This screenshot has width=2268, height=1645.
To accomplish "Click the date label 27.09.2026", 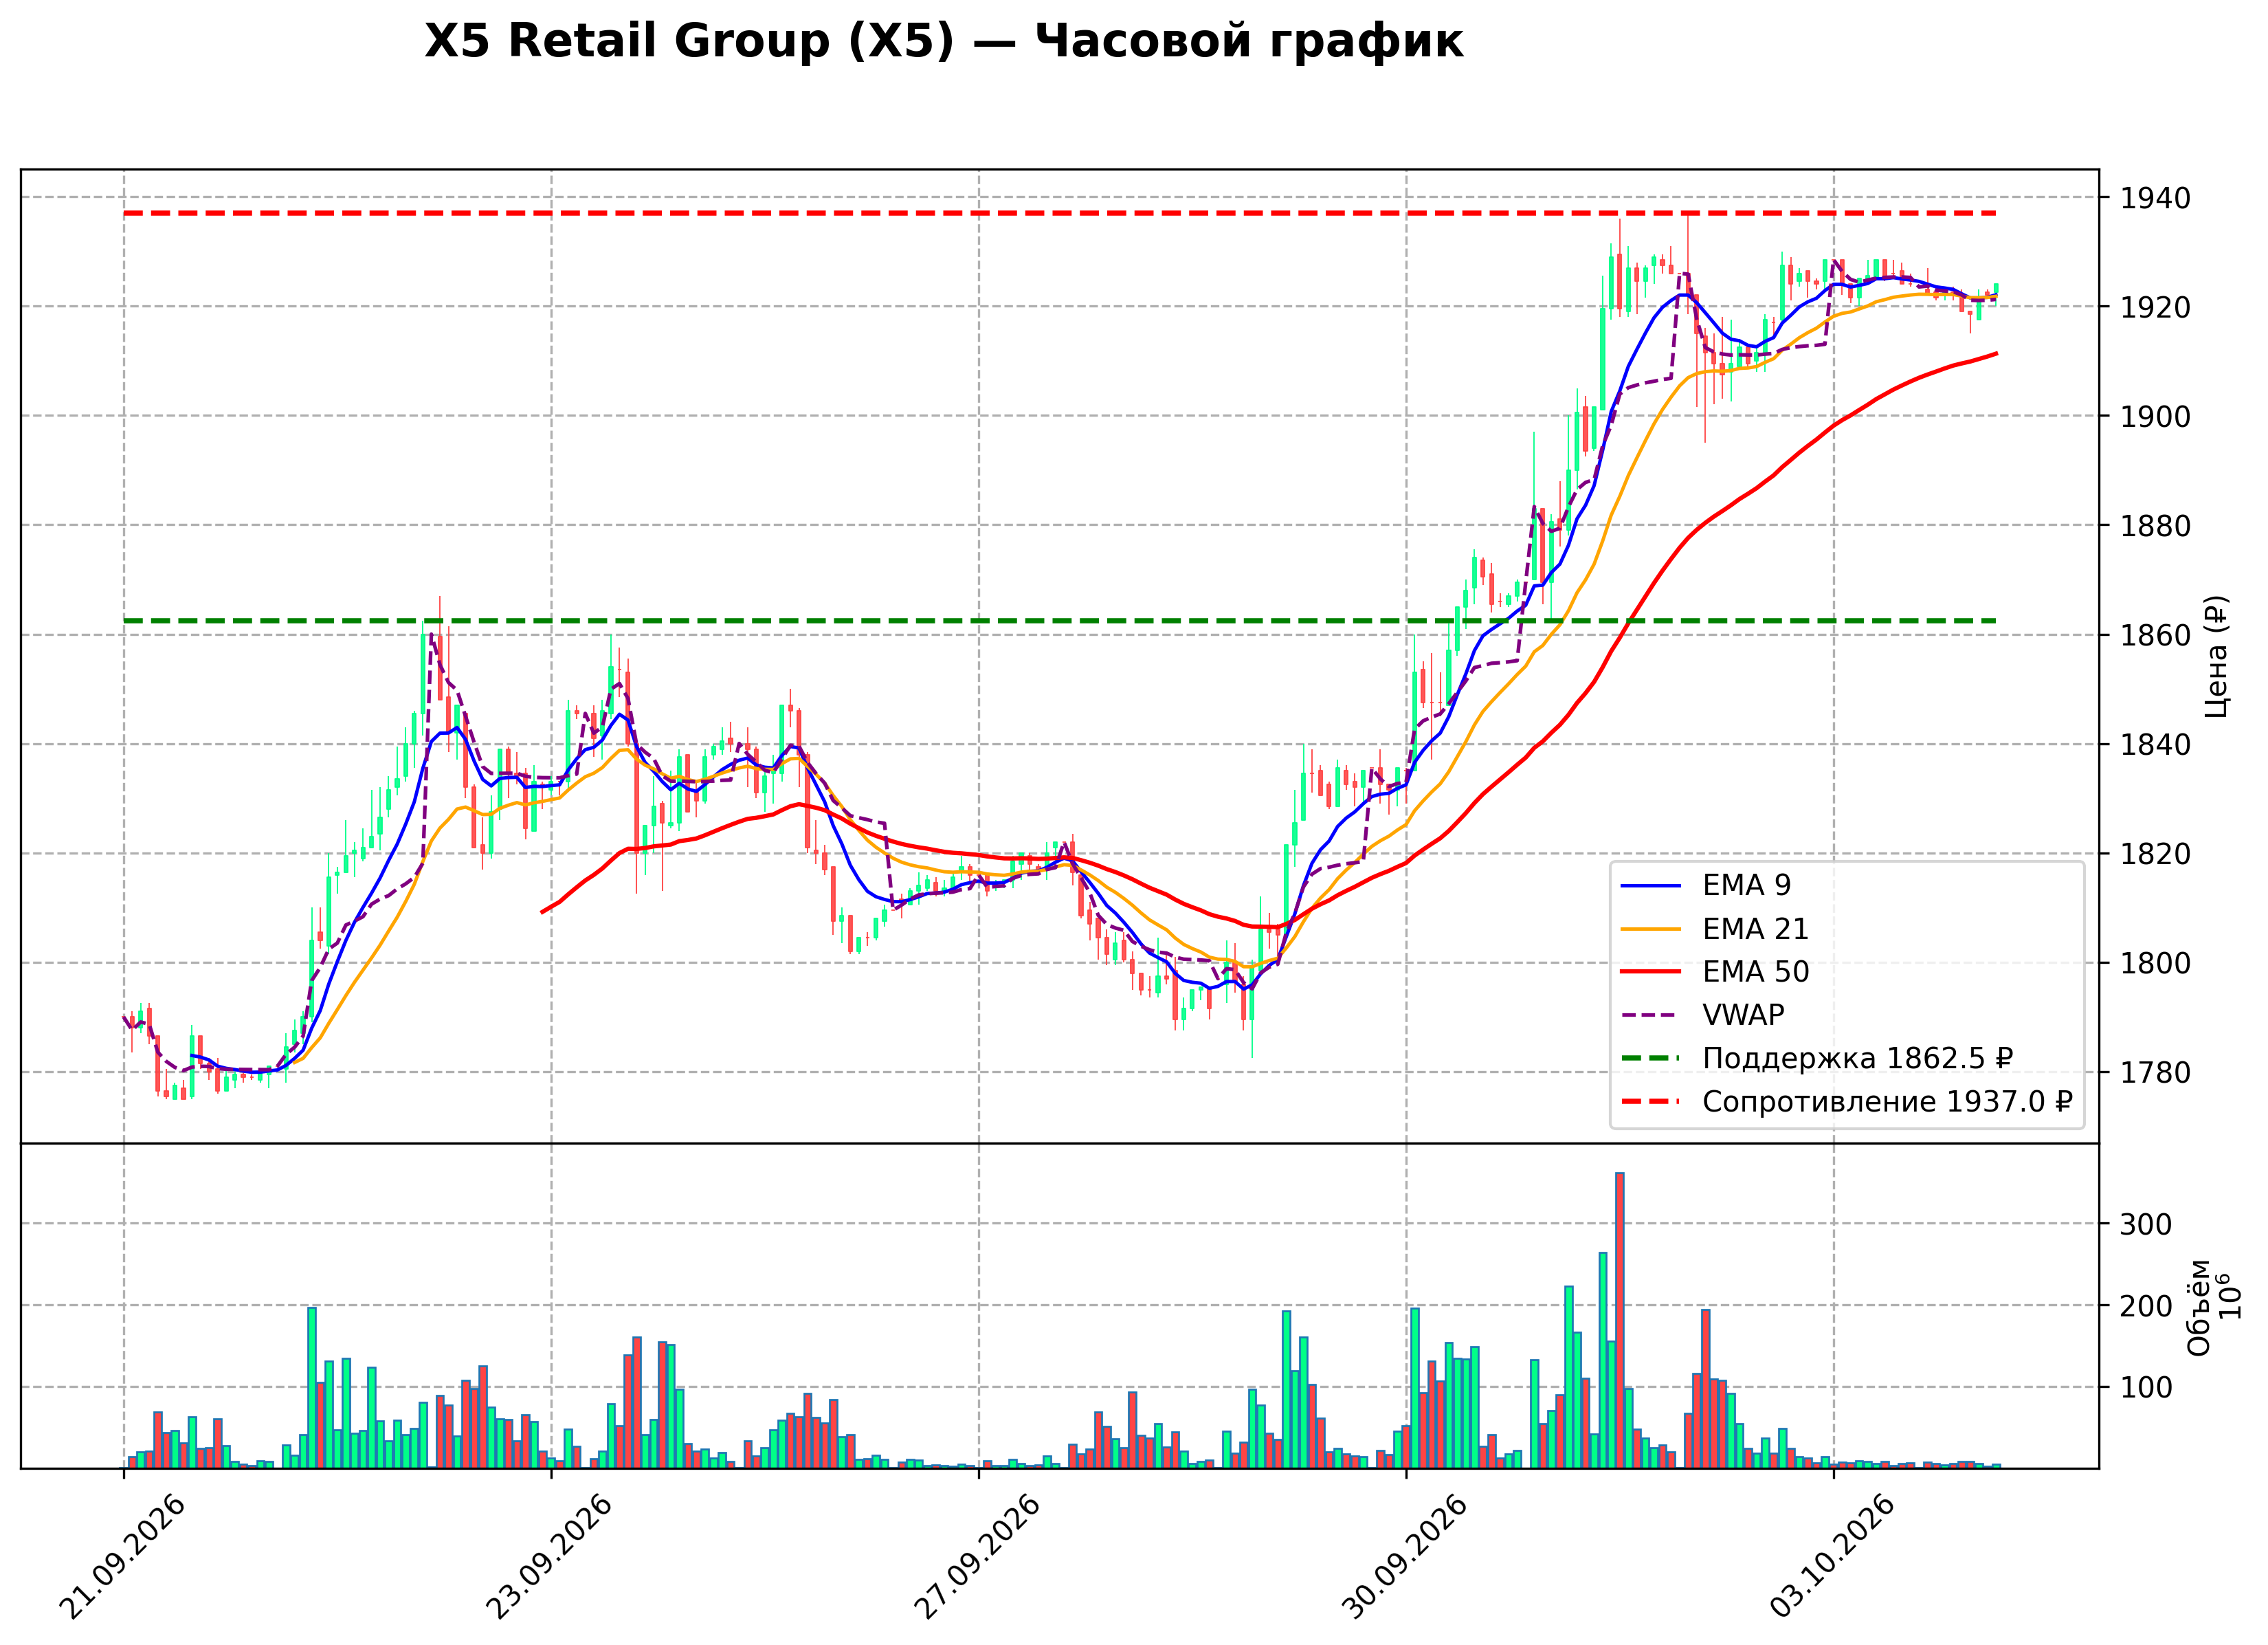I will 977,1557.
